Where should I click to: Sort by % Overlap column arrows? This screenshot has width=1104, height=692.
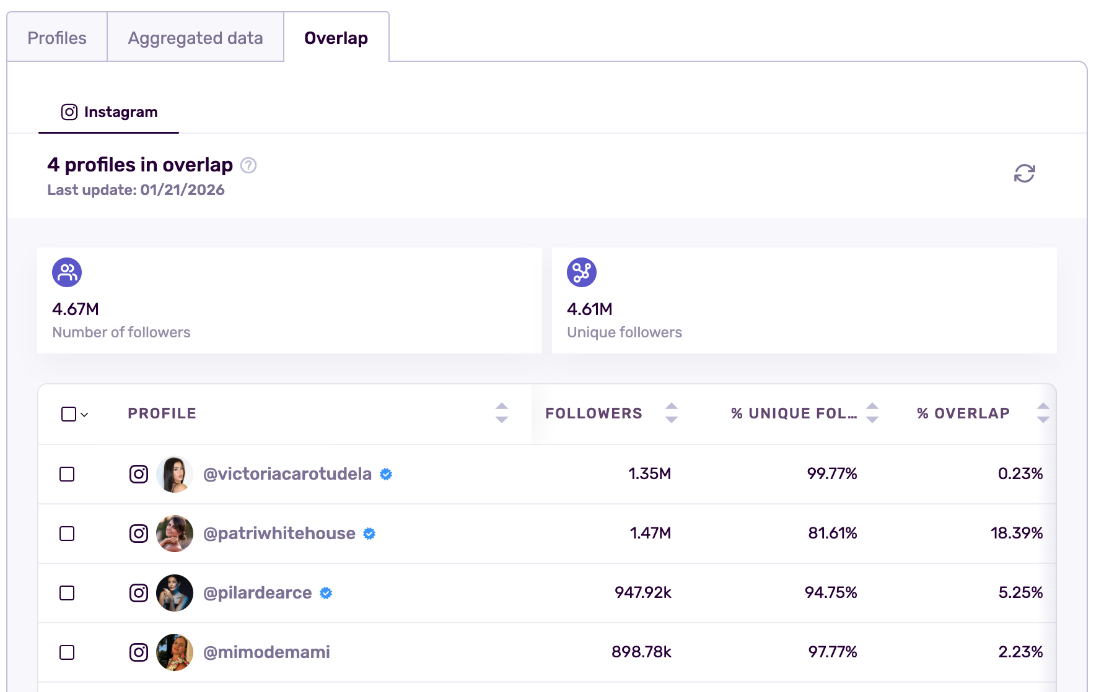click(1043, 413)
